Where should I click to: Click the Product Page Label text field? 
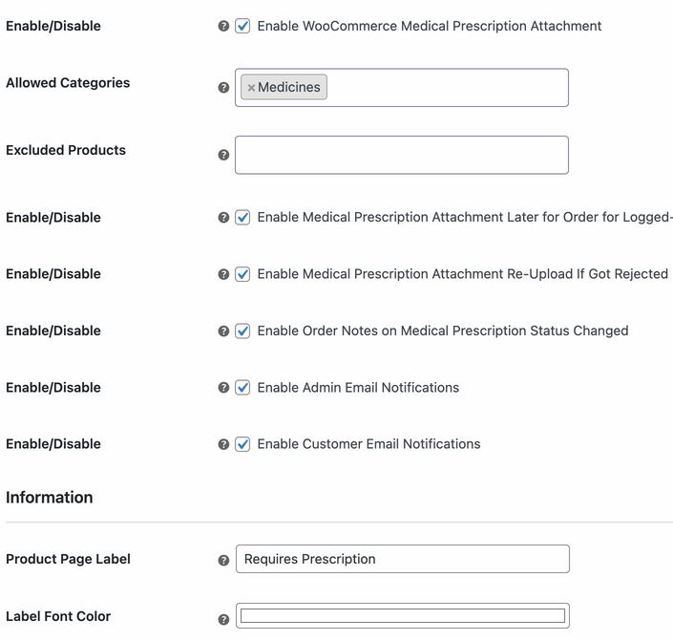coord(403,559)
